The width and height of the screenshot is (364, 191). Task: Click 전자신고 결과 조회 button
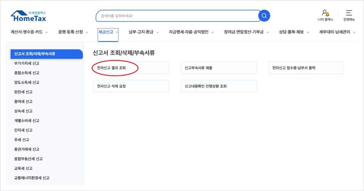tap(131, 68)
